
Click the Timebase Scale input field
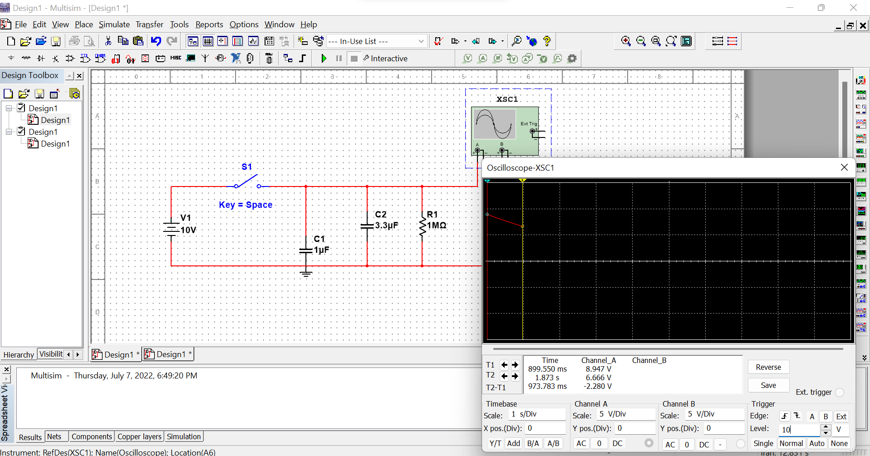[x=538, y=414]
